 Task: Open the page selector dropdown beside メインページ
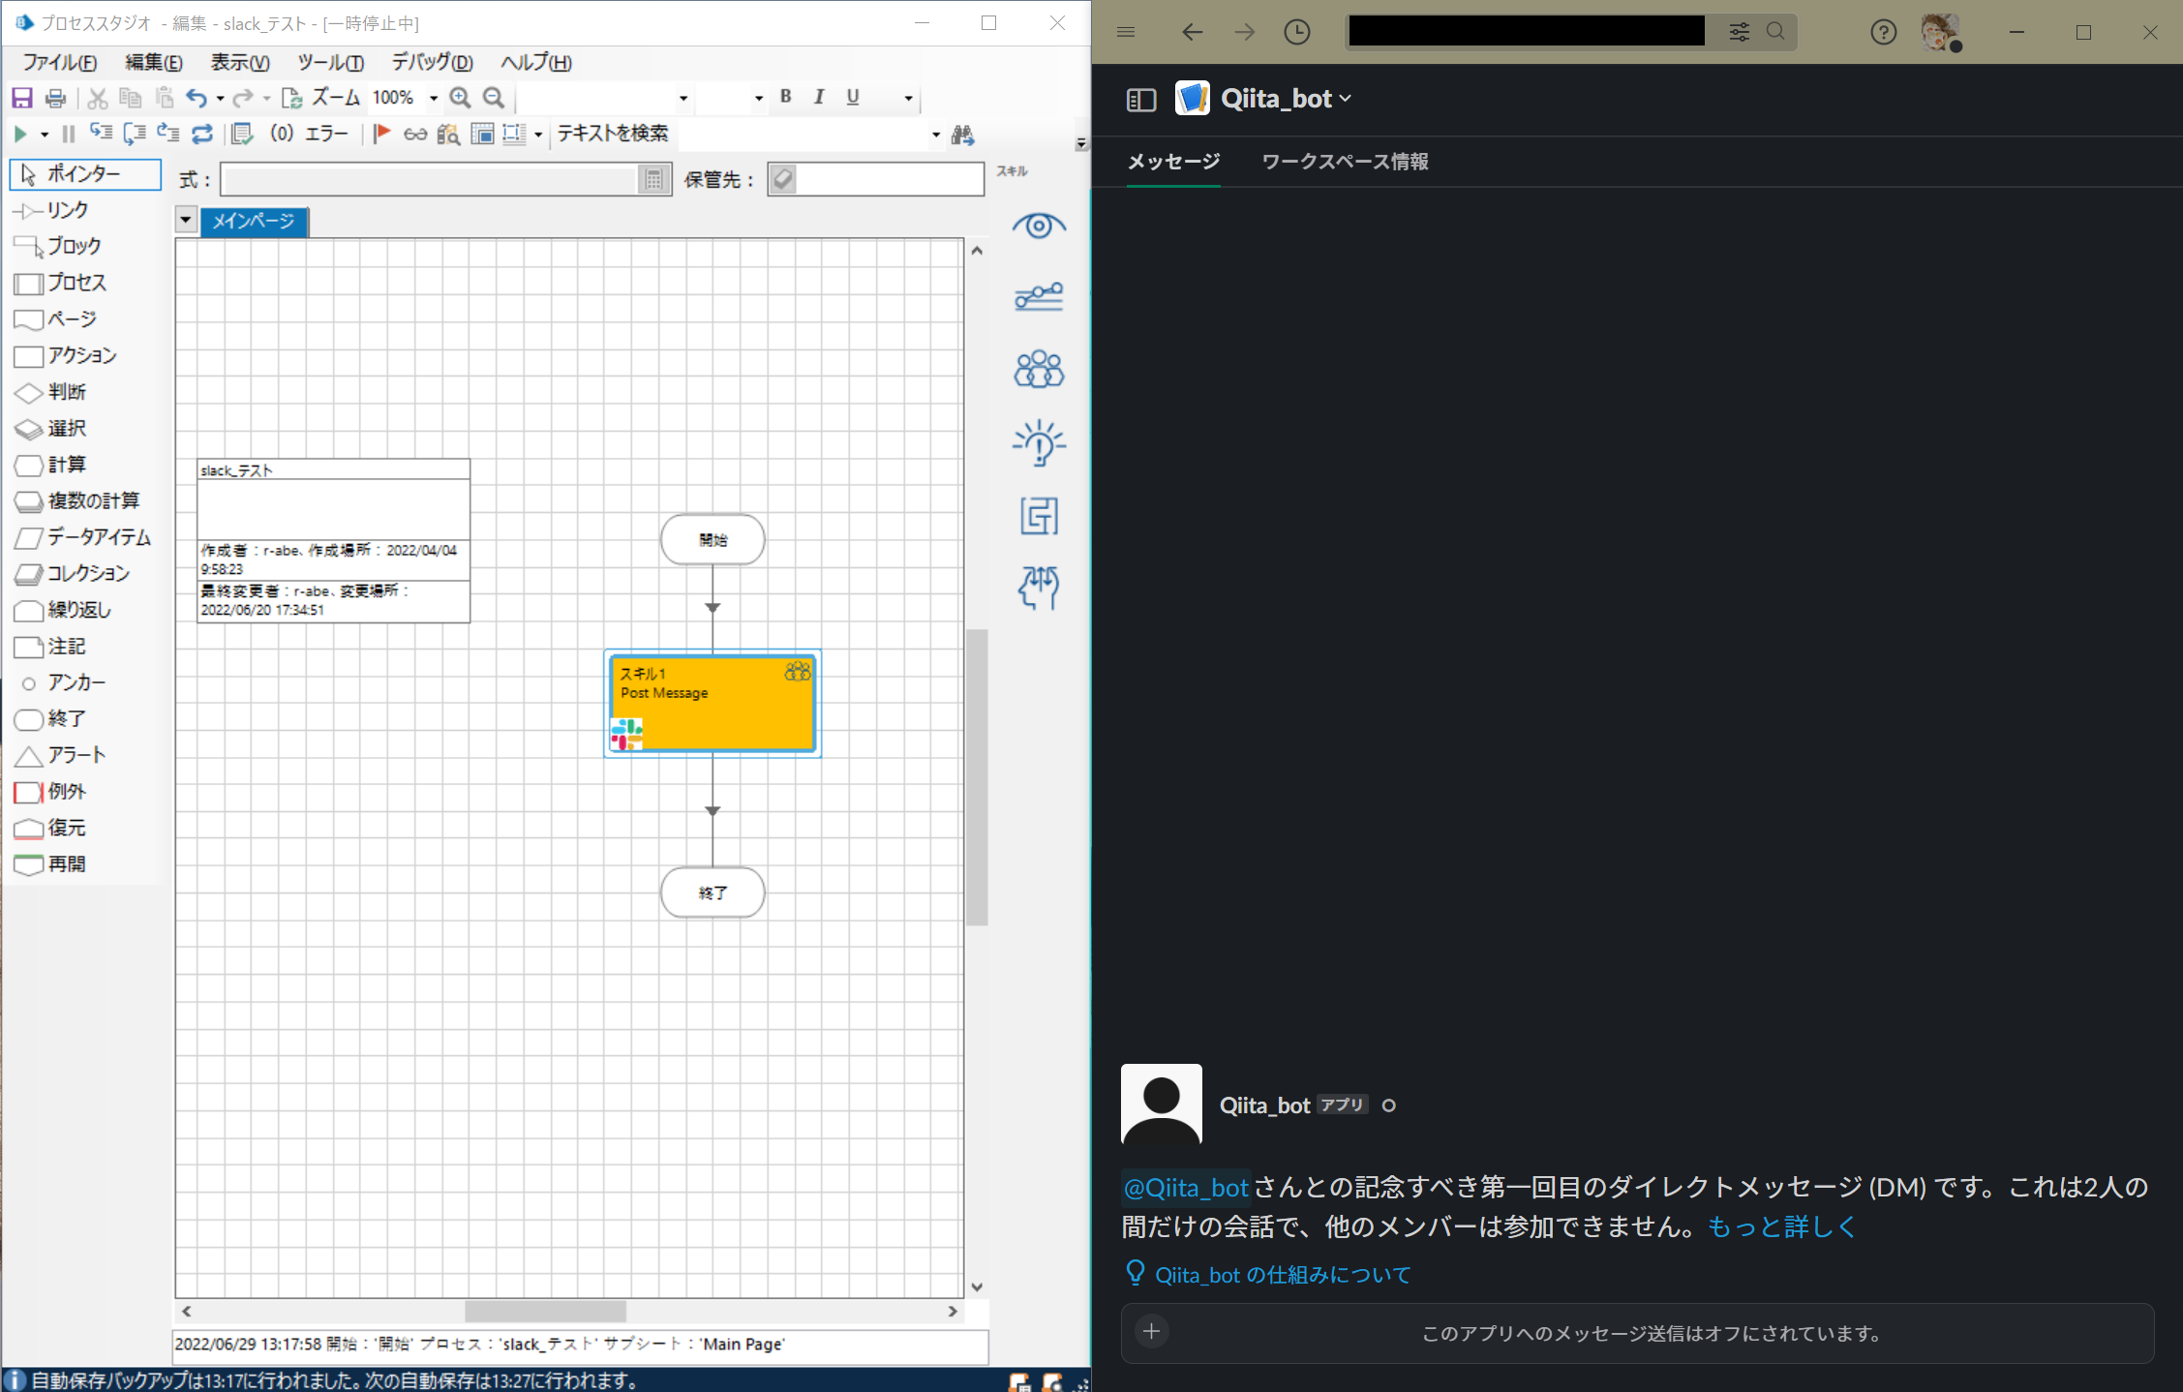click(x=185, y=221)
